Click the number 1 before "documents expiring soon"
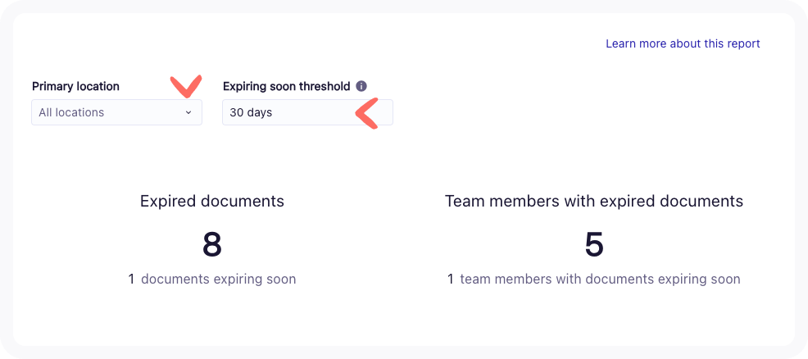This screenshot has height=359, width=808. tap(131, 279)
